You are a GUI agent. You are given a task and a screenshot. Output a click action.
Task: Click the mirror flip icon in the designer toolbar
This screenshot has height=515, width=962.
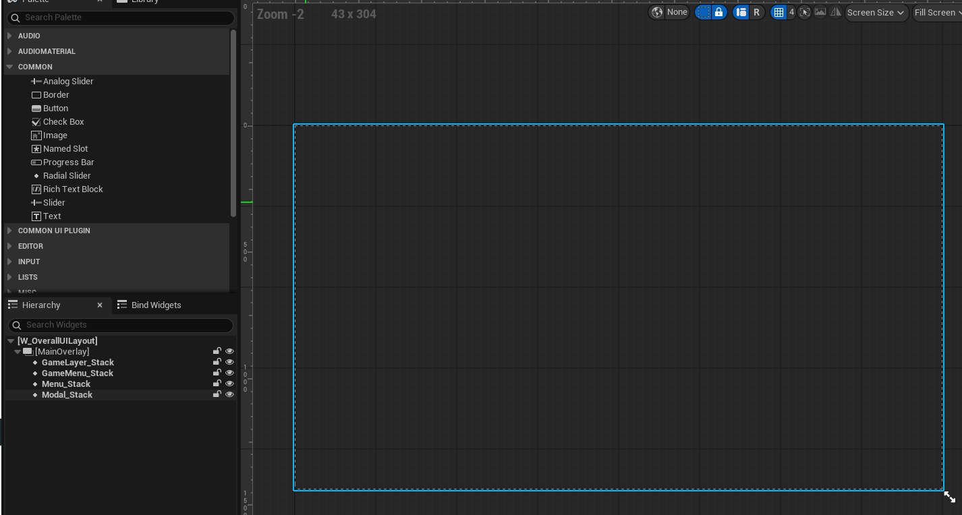(835, 12)
